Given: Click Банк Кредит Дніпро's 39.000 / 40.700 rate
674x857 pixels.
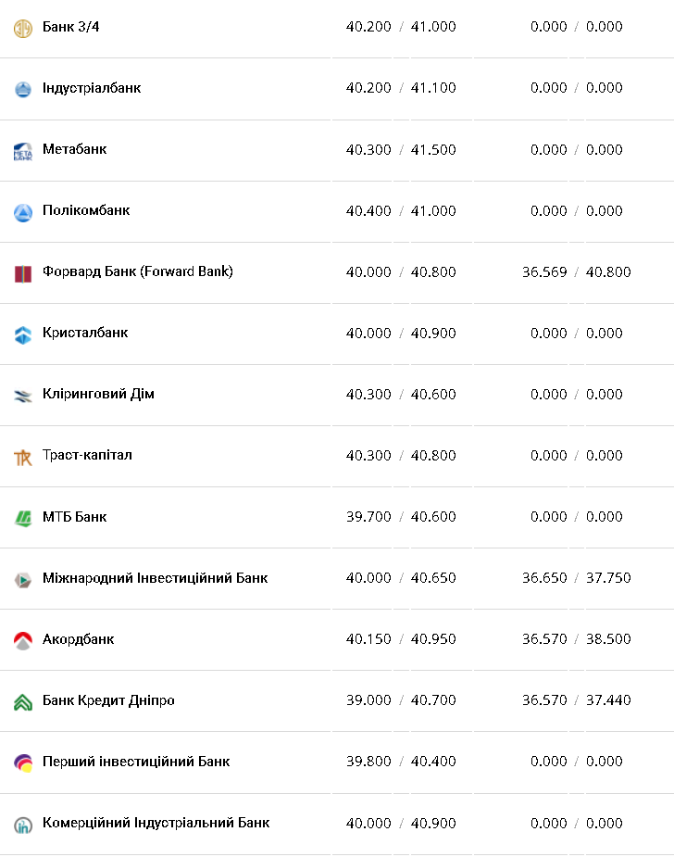Looking at the screenshot, I should 401,700.
